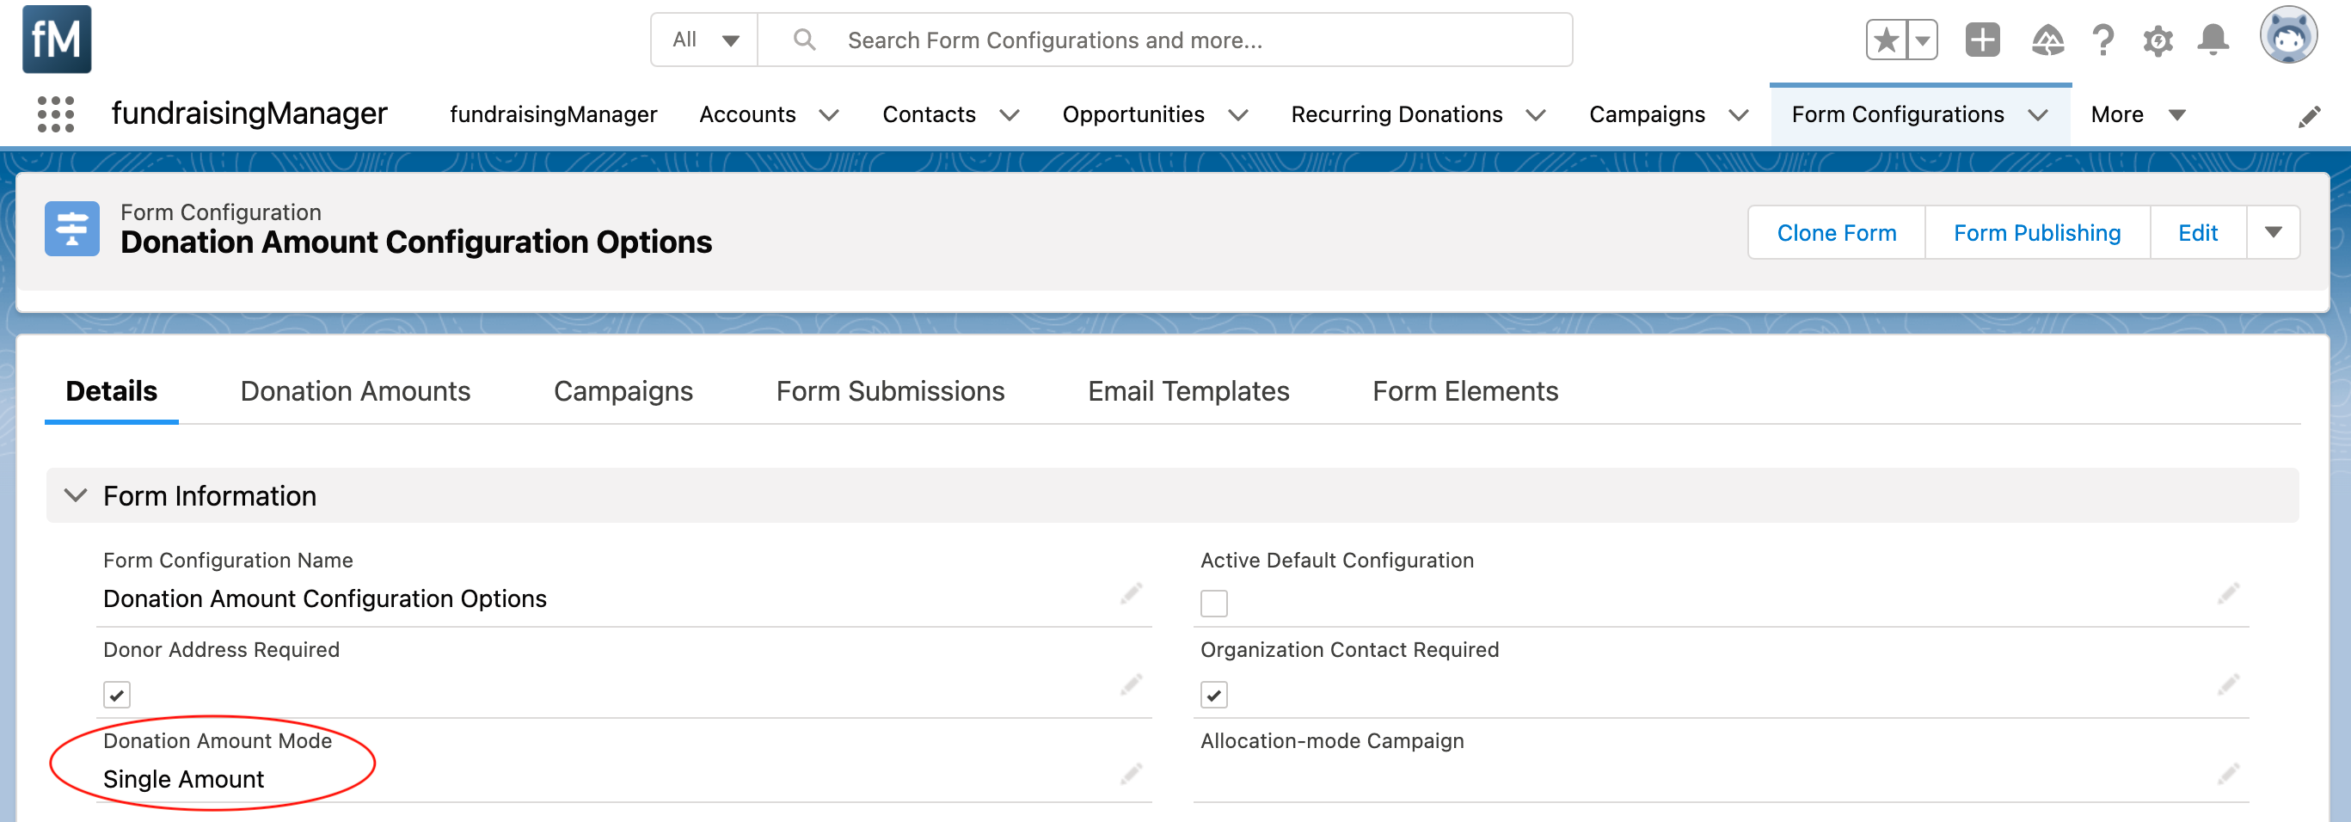
Task: Open the user profile avatar
Action: [x=2287, y=36]
